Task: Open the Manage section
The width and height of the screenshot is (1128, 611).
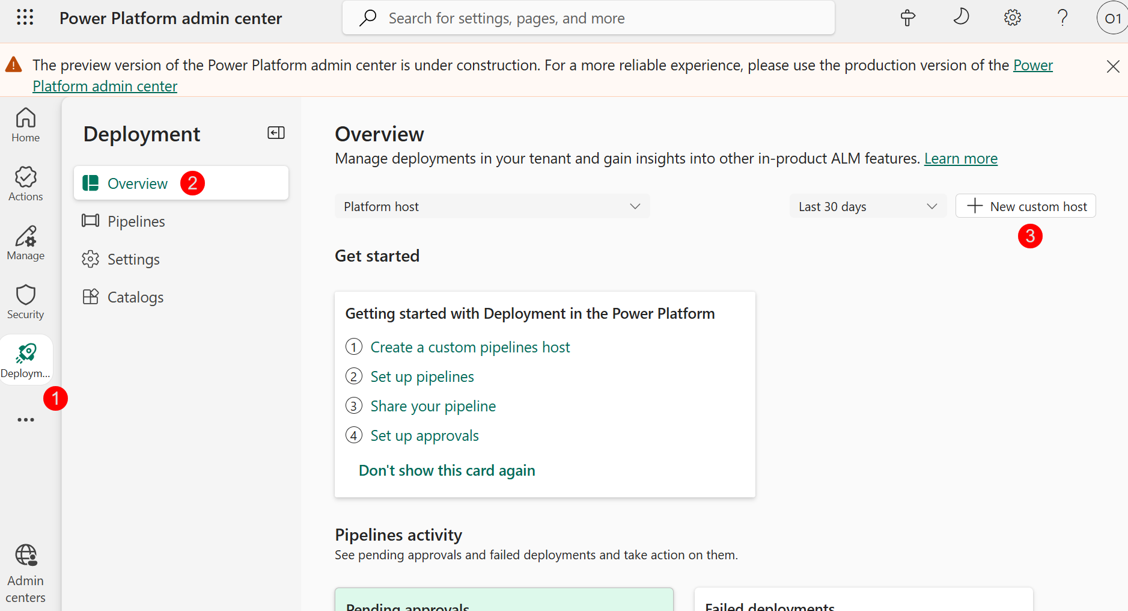Action: coord(25,242)
